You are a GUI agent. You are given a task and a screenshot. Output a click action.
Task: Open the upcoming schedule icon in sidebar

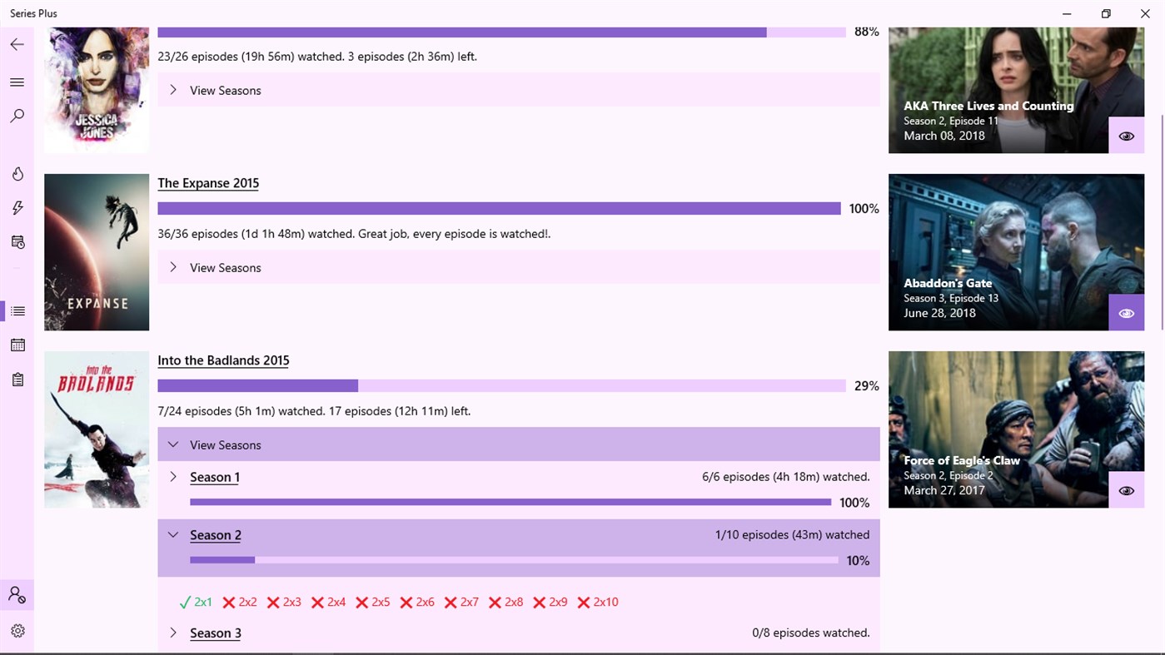coord(17,241)
